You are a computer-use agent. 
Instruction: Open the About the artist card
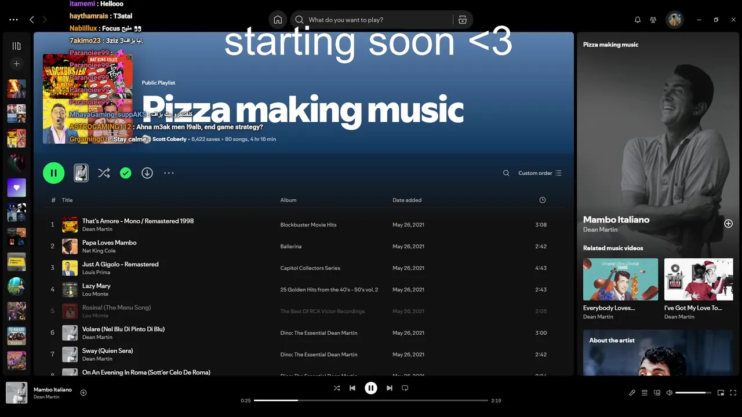pyautogui.click(x=658, y=353)
